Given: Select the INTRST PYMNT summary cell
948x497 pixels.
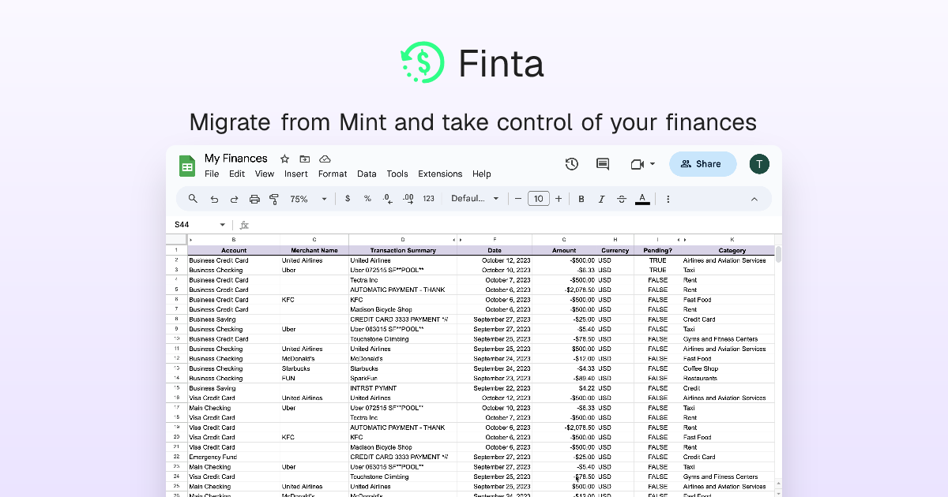Looking at the screenshot, I should tap(403, 388).
